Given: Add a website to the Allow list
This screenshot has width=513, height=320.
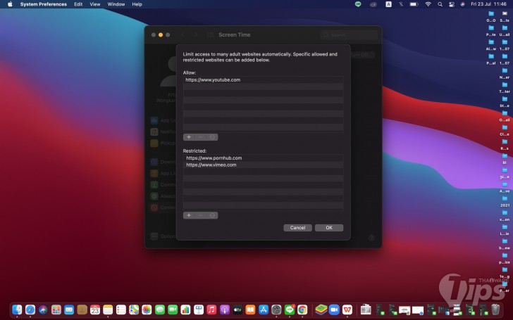Looking at the screenshot, I should click(x=189, y=137).
